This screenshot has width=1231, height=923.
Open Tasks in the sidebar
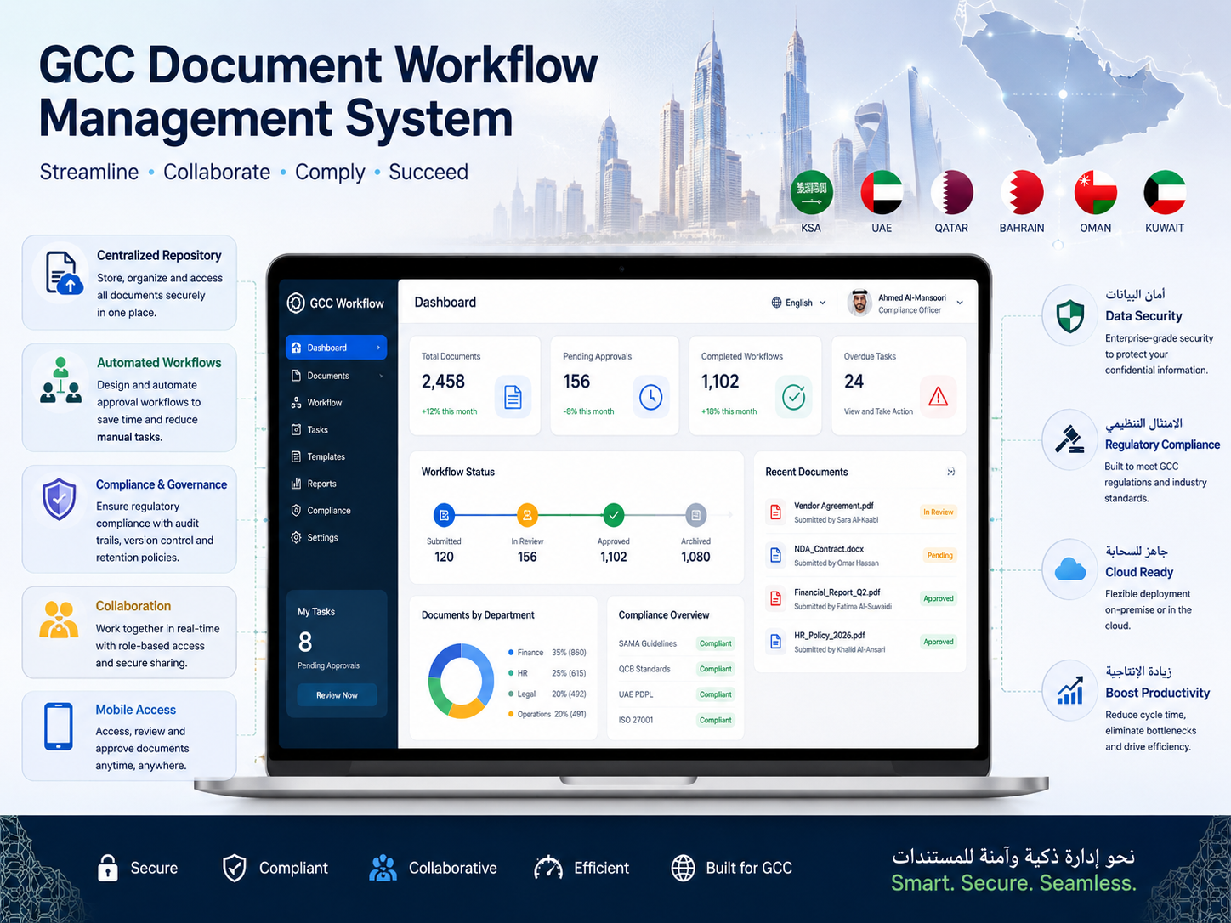(336, 430)
